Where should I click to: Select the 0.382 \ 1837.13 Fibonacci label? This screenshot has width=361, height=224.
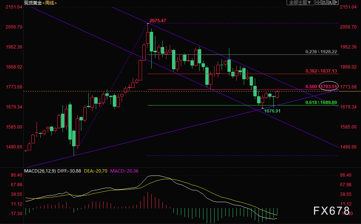click(321, 71)
